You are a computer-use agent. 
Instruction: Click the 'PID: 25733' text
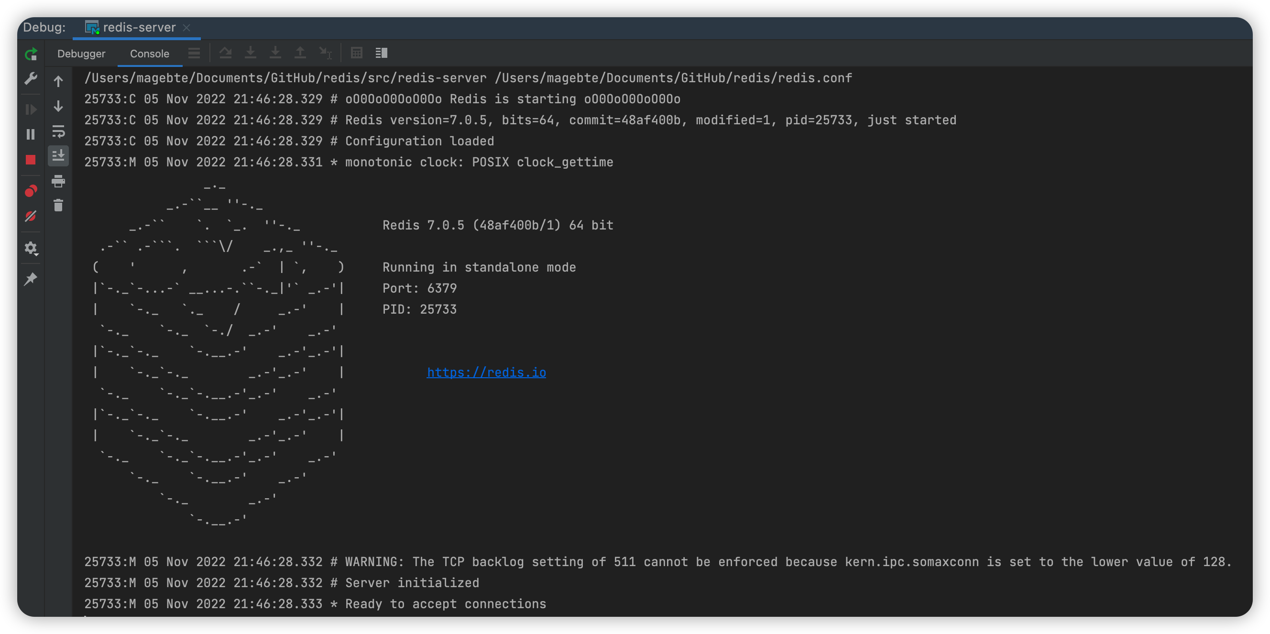point(419,309)
